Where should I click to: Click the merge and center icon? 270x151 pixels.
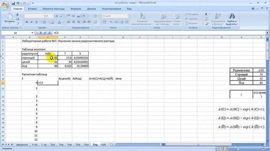(95, 22)
